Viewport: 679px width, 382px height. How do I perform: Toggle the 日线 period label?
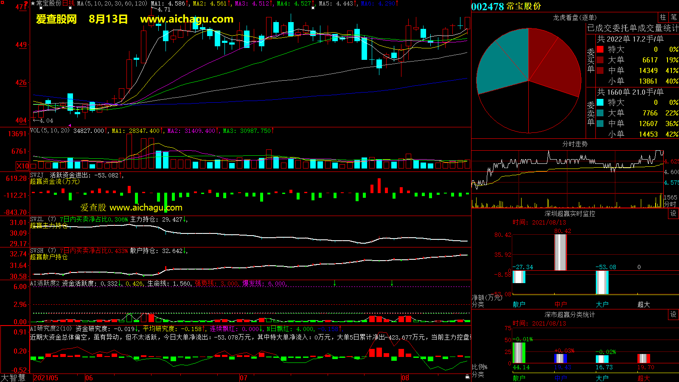coord(68,3)
